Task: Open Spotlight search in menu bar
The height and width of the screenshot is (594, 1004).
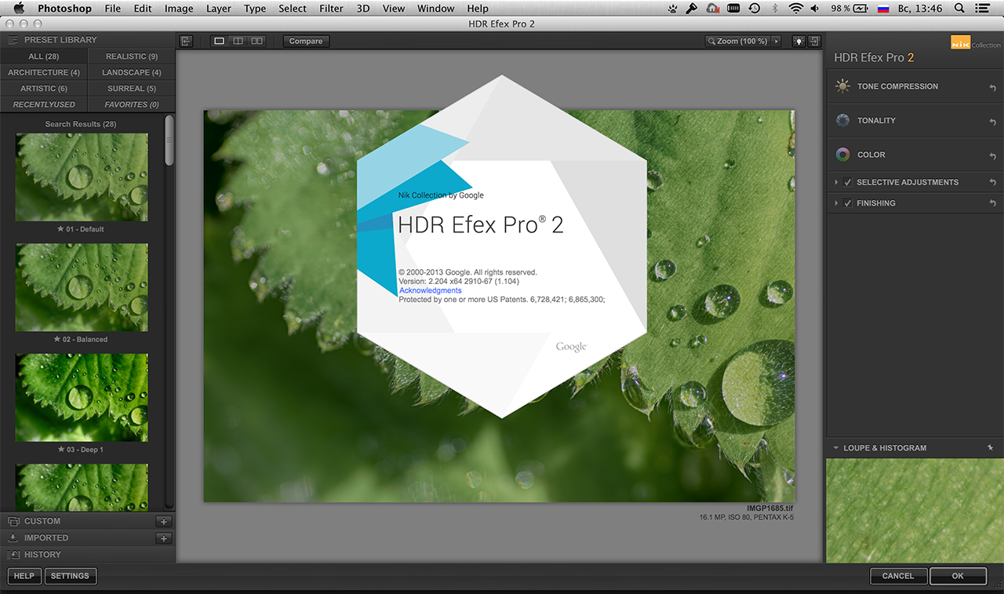Action: tap(960, 9)
